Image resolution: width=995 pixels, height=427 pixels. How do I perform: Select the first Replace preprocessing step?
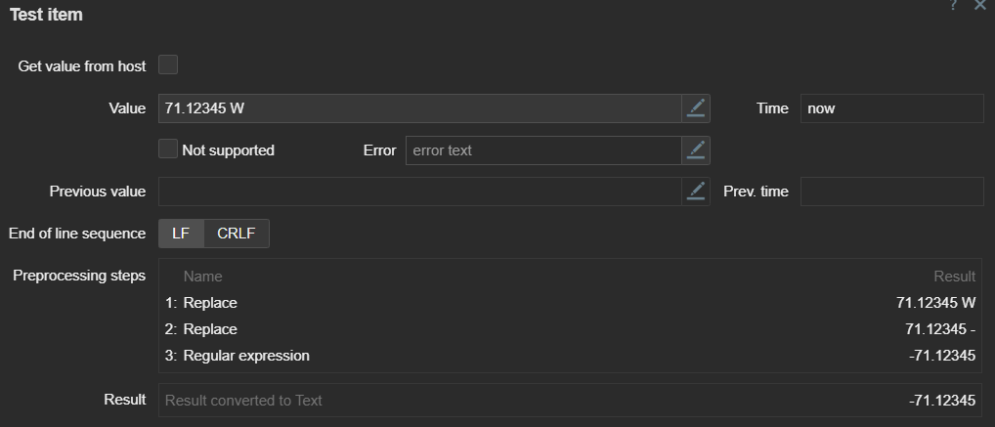tap(210, 303)
